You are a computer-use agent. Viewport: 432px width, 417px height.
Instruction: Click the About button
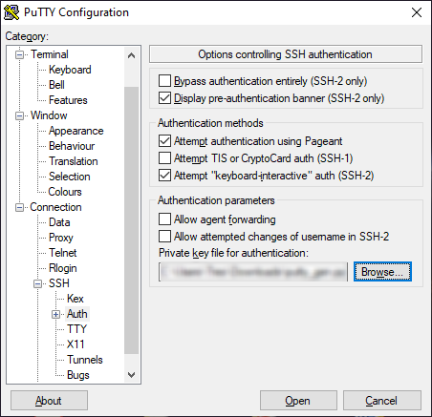click(x=49, y=401)
